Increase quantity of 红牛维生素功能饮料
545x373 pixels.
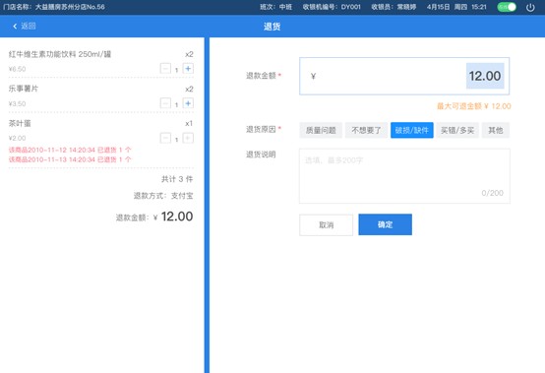point(188,69)
